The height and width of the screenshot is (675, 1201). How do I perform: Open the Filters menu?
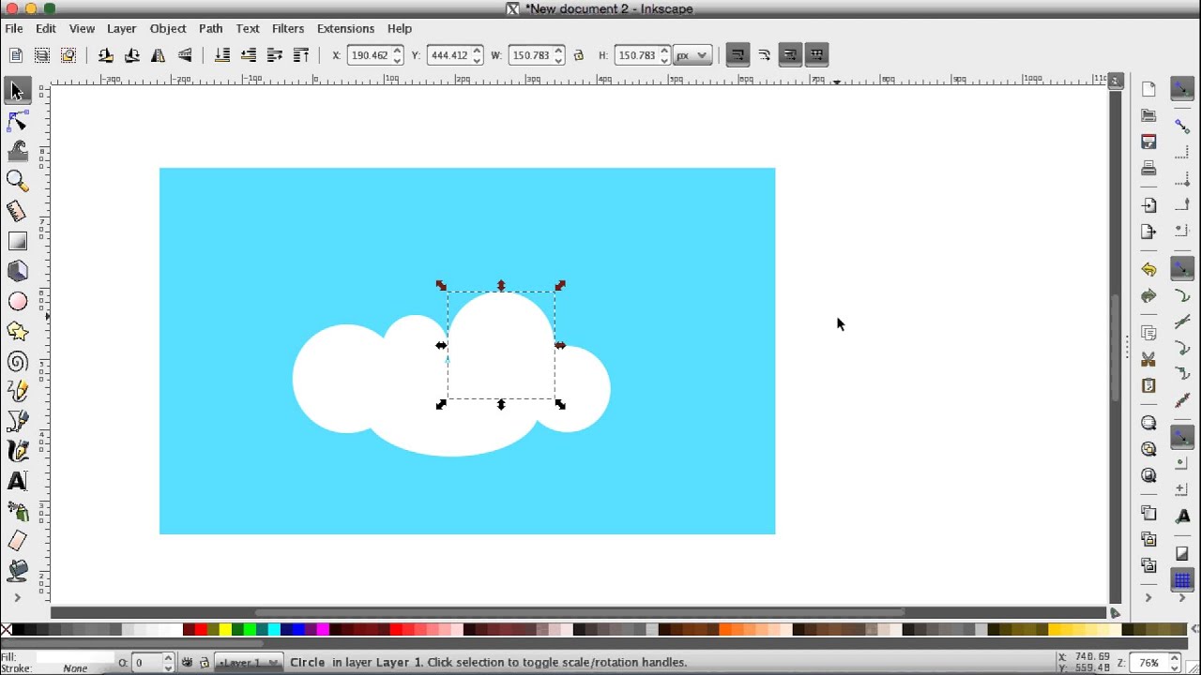coord(288,28)
